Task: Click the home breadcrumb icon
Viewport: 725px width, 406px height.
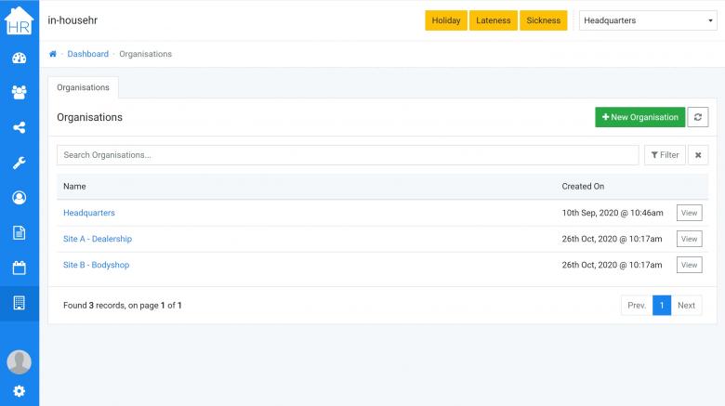Action: pos(53,54)
